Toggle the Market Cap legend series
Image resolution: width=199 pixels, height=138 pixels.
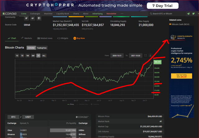tap(82, 104)
